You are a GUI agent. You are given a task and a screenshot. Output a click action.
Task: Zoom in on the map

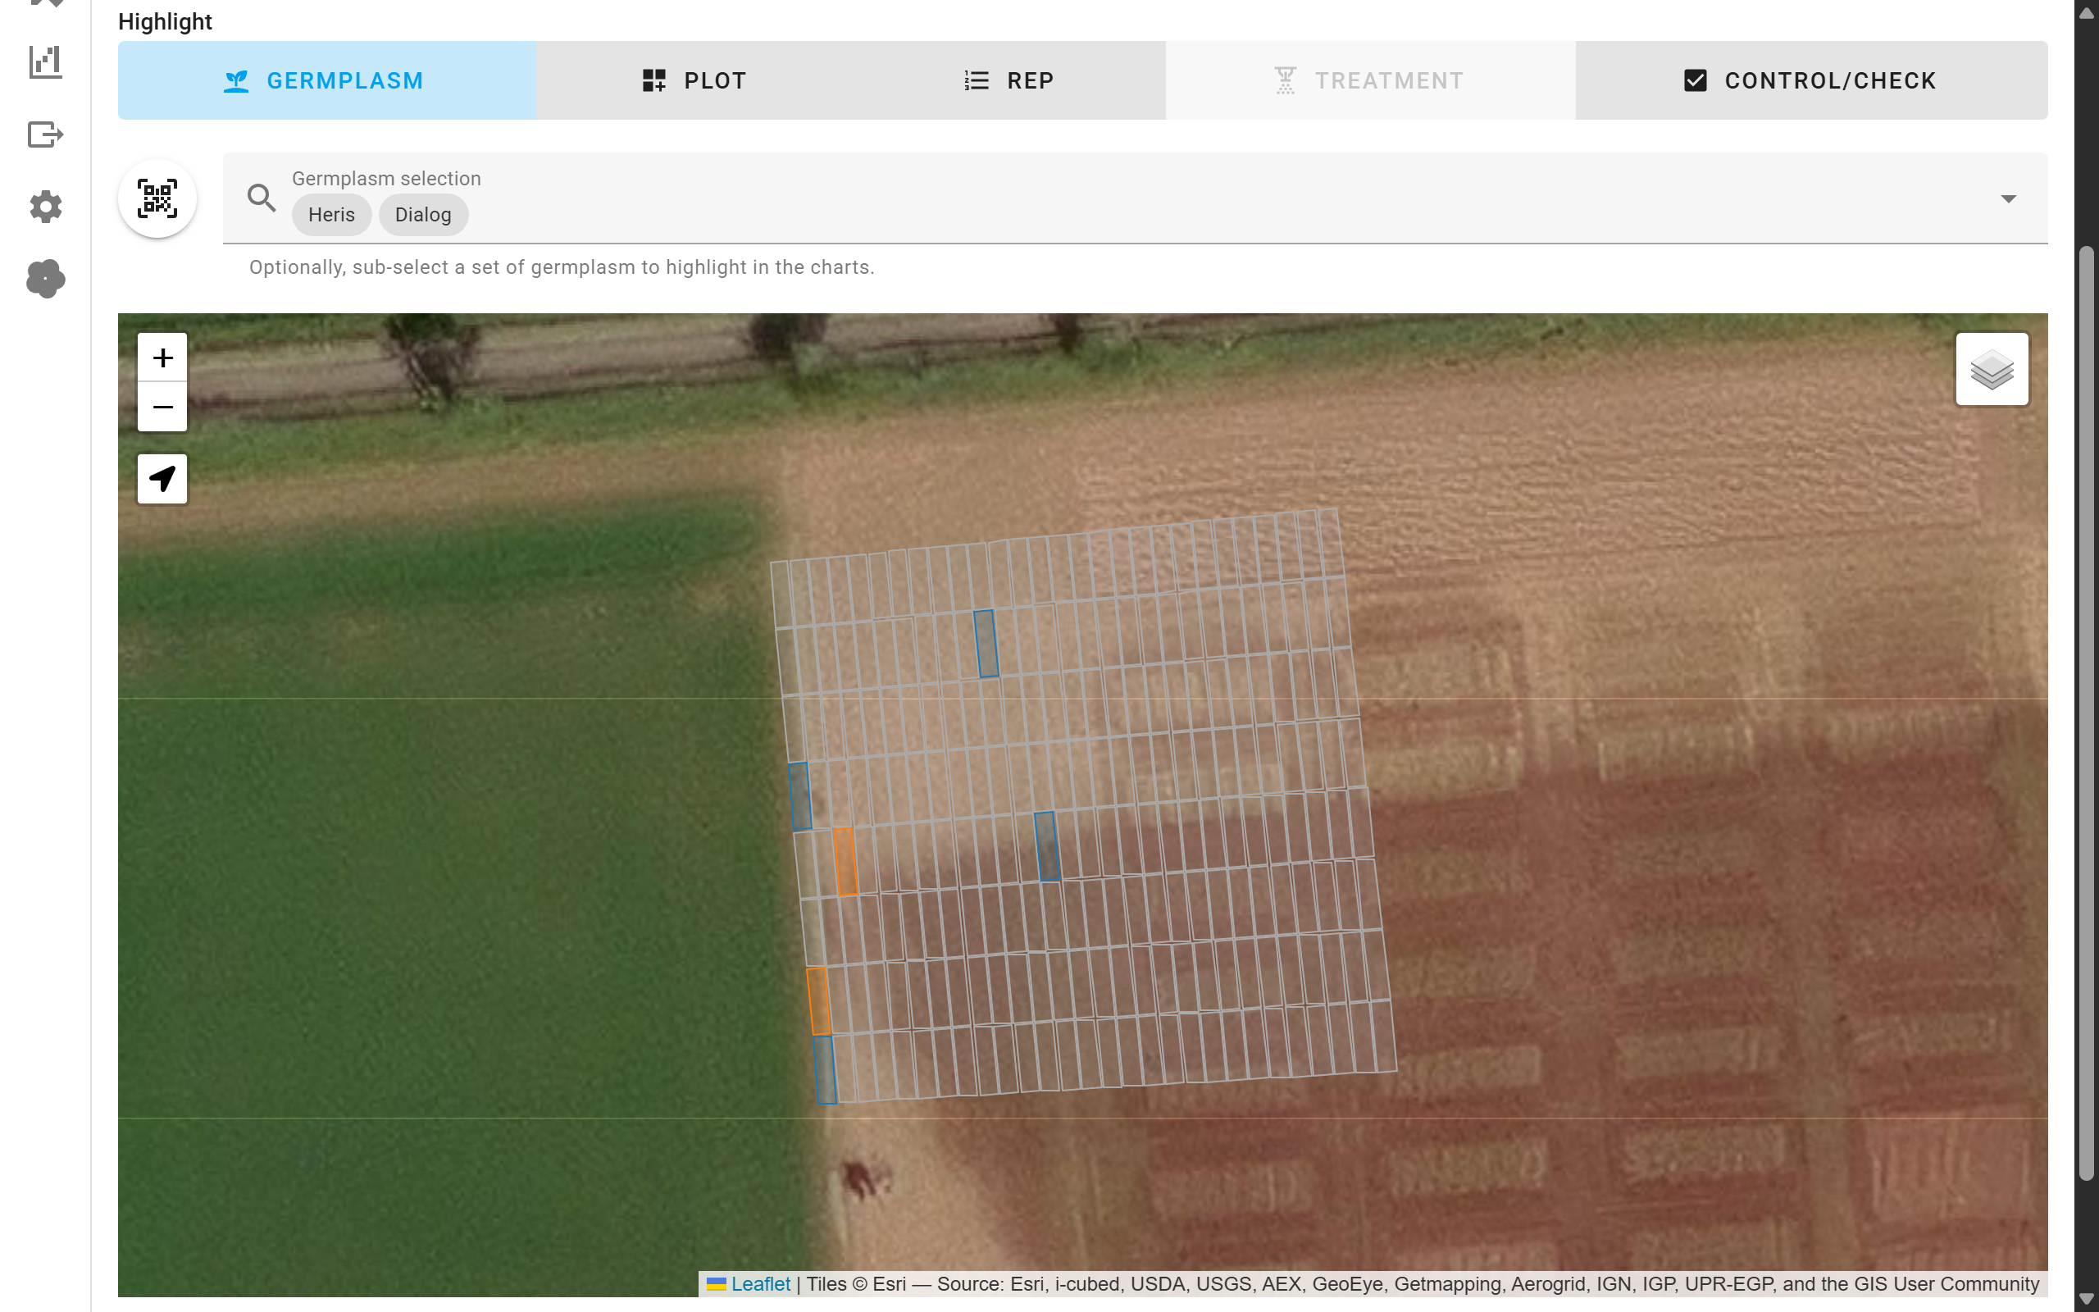pyautogui.click(x=162, y=357)
